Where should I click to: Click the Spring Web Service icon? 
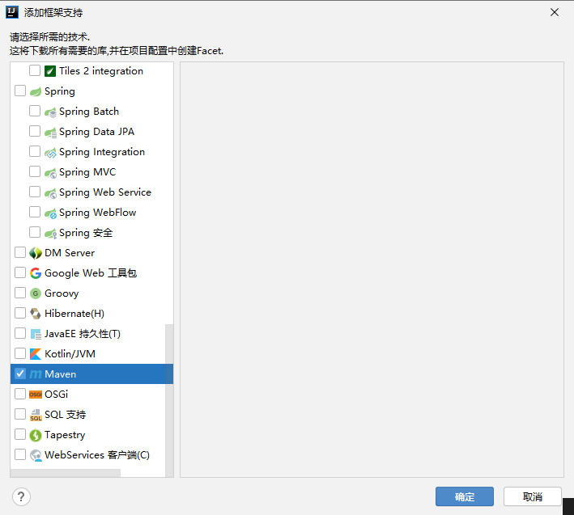pyautogui.click(x=50, y=192)
